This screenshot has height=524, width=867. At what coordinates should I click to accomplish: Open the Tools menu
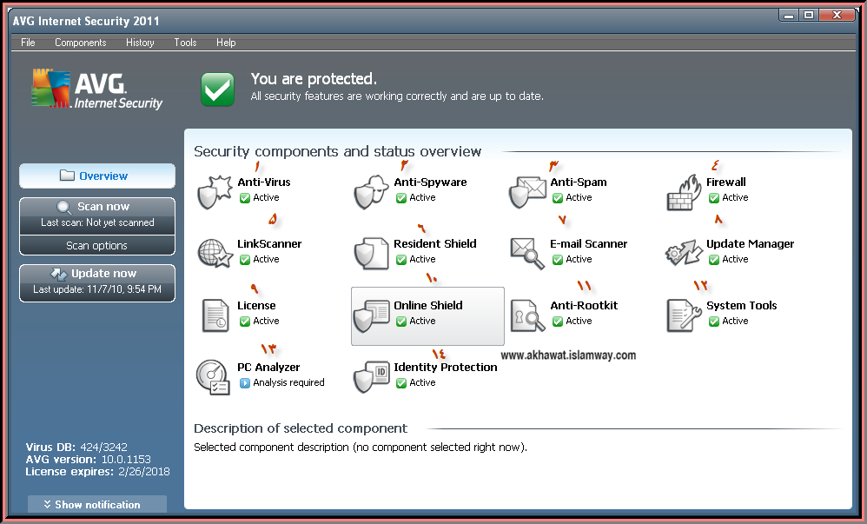click(185, 43)
